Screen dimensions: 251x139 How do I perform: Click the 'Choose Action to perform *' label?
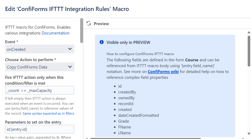31,60
